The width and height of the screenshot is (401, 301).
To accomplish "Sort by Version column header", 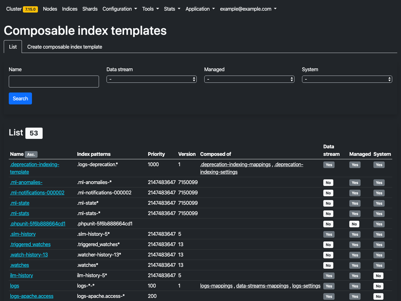I will coord(187,154).
